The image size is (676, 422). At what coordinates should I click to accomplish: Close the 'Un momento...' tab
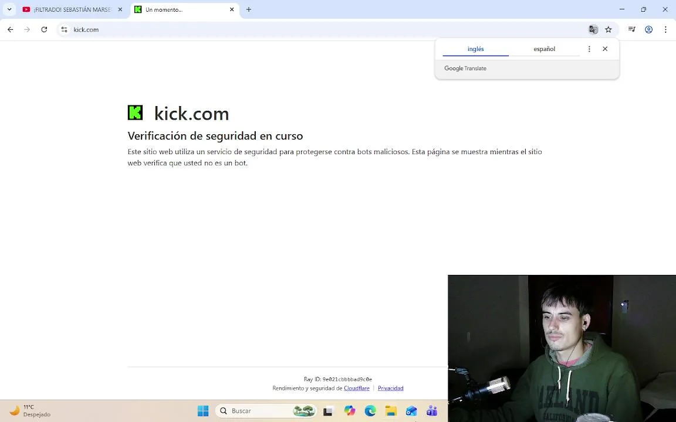click(232, 9)
